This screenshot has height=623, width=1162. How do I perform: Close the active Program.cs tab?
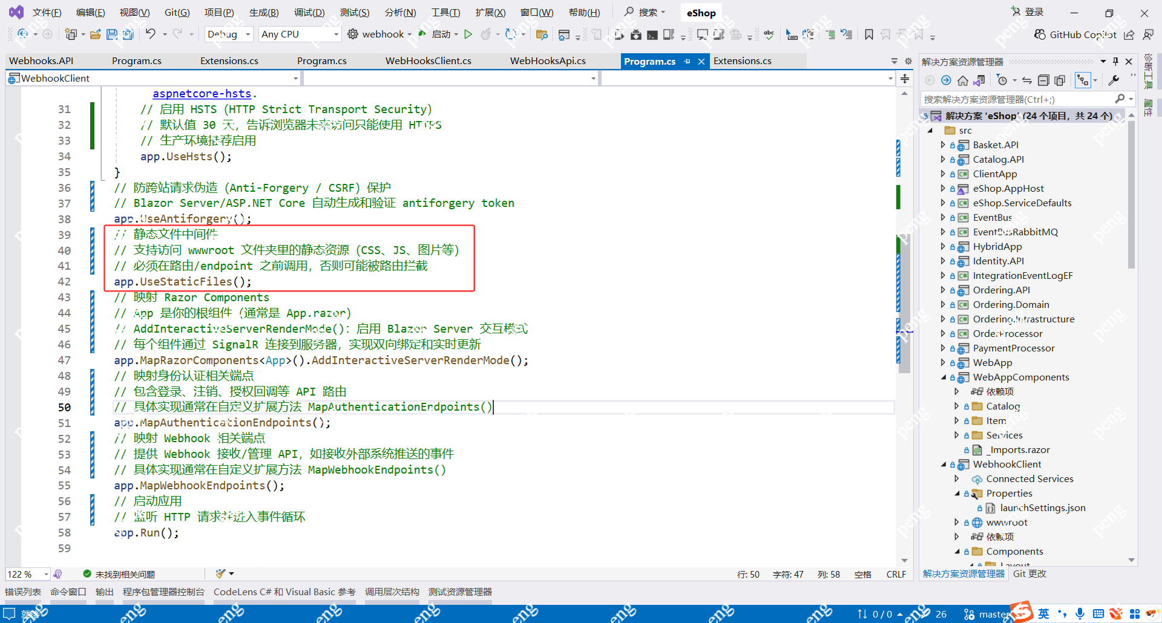(701, 61)
